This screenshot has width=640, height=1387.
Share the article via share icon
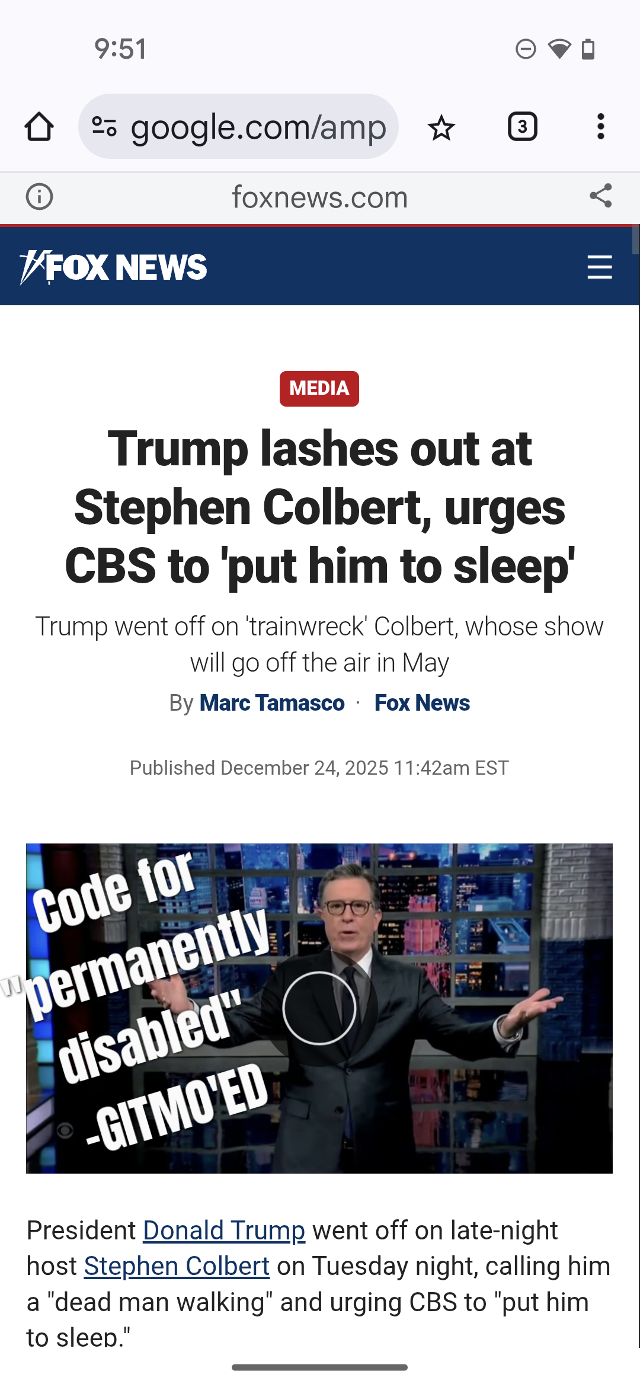600,196
